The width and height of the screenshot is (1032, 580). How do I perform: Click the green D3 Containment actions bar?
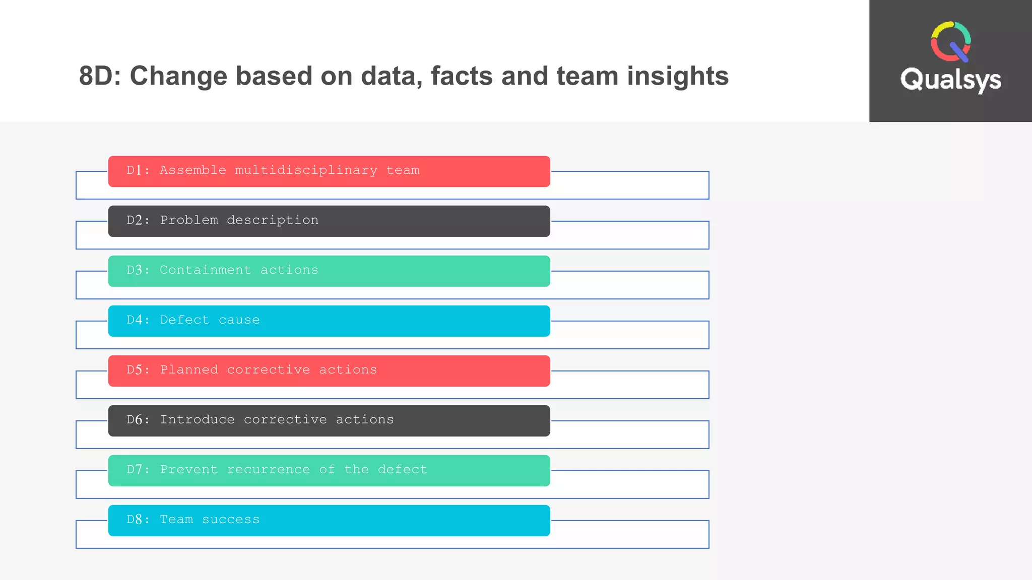[x=329, y=271]
